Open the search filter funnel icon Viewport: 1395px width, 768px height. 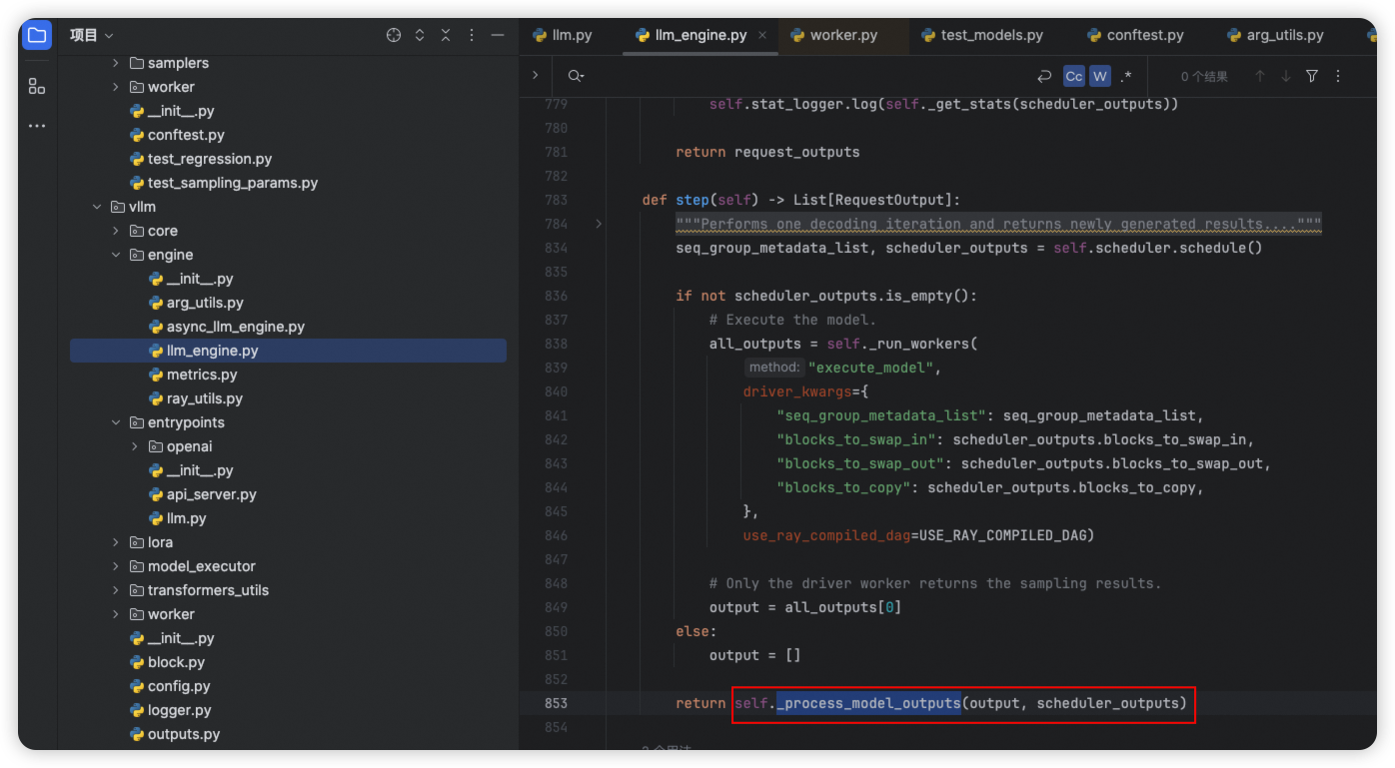[x=1312, y=76]
